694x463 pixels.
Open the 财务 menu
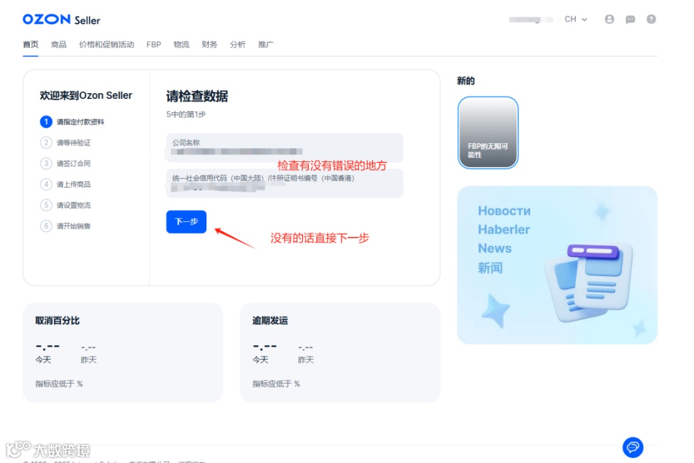[x=209, y=44]
